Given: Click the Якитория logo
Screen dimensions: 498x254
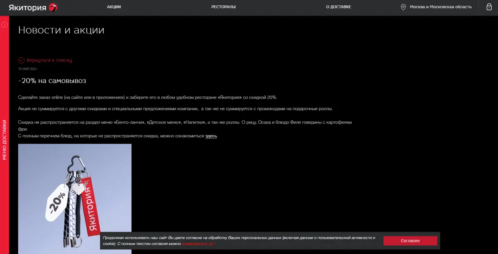Looking at the screenshot, I should pos(33,7).
